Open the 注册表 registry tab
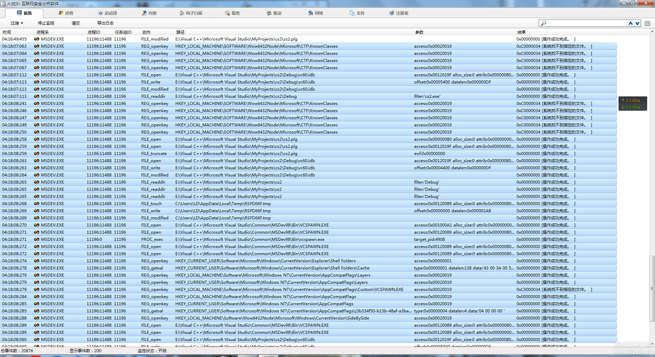Image resolution: width=655 pixels, height=357 pixels. (x=399, y=13)
